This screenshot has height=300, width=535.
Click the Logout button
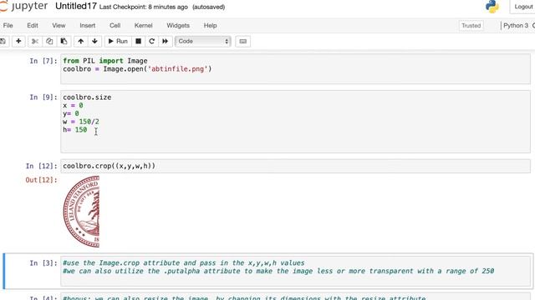click(523, 7)
